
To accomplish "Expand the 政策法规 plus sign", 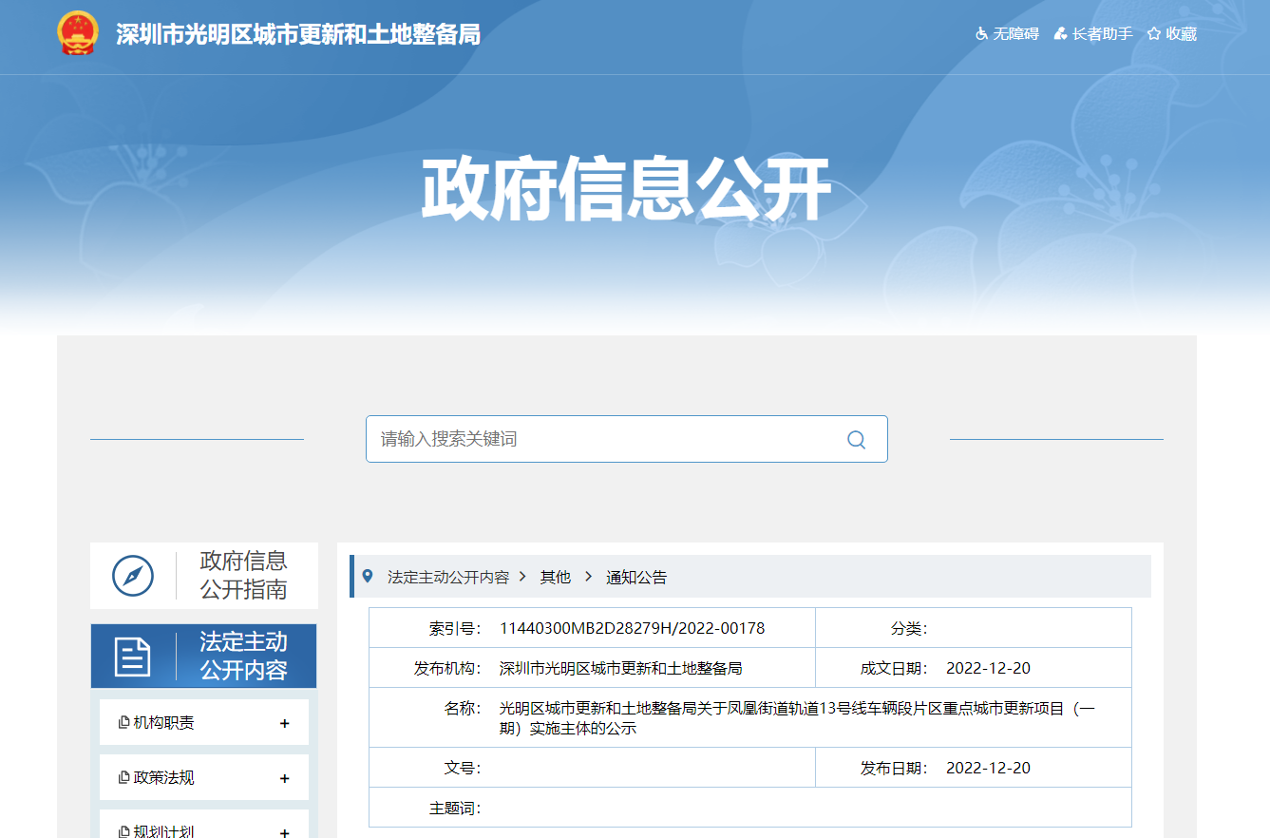I will tap(284, 778).
